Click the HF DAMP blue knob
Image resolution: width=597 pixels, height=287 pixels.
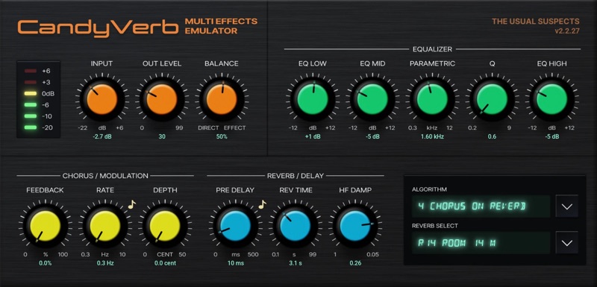(355, 226)
